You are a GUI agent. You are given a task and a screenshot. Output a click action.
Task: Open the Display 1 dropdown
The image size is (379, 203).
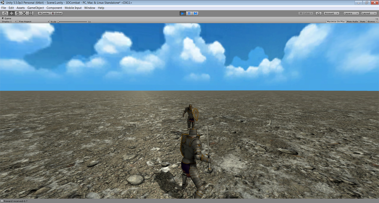click(x=9, y=22)
